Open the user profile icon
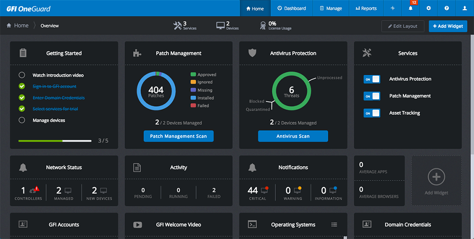 click(465, 8)
